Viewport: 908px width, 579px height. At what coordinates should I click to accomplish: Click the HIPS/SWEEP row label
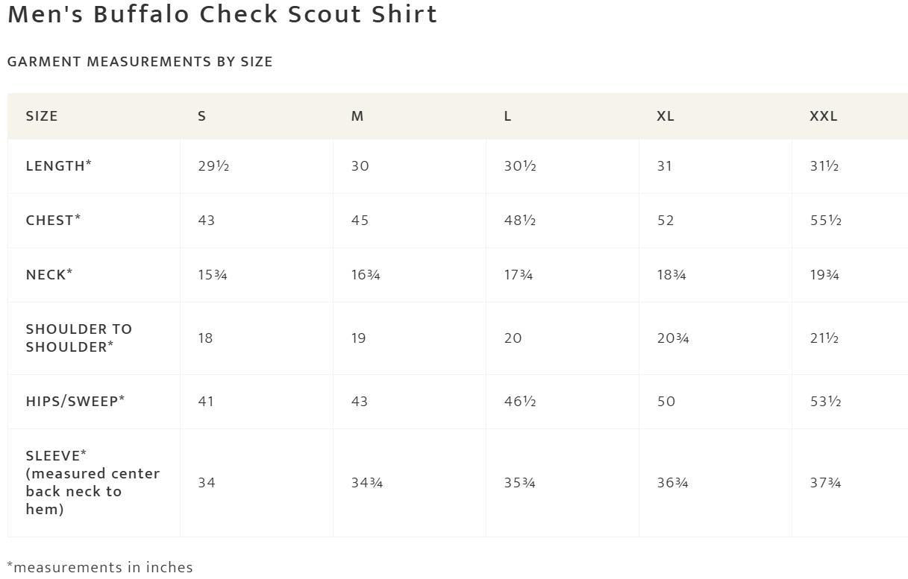pos(75,402)
